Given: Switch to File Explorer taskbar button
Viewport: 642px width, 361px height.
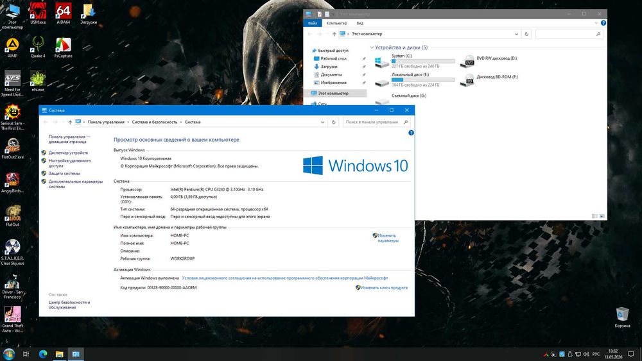Looking at the screenshot, I should (x=59, y=354).
